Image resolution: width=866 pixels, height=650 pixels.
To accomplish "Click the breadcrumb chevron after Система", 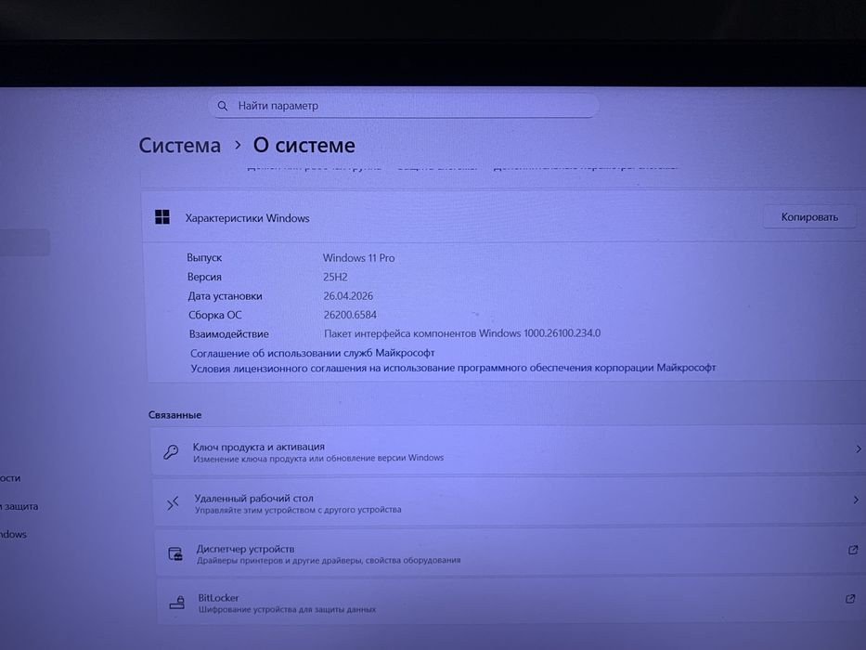I will click(238, 145).
